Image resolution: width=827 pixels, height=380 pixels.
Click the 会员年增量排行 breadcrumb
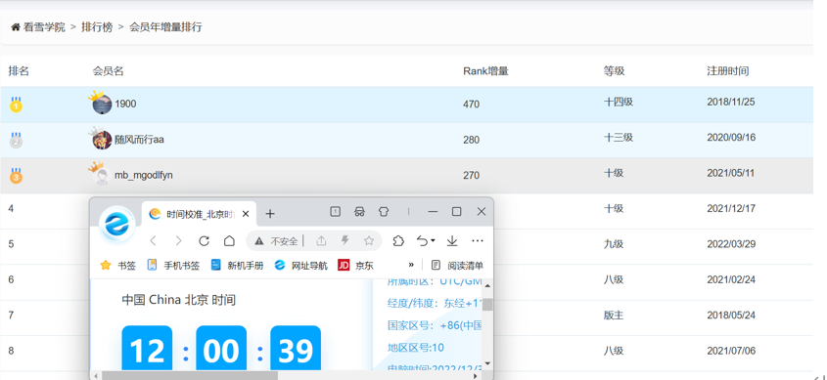165,27
